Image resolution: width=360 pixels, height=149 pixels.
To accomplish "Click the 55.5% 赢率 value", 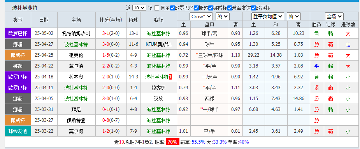I will (198, 142).
